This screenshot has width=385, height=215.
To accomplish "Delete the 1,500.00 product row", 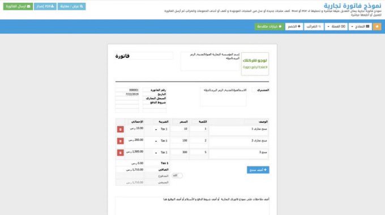I will click(x=120, y=153).
